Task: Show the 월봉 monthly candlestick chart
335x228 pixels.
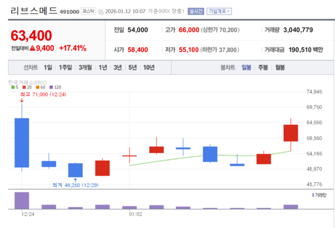Action: pos(280,68)
